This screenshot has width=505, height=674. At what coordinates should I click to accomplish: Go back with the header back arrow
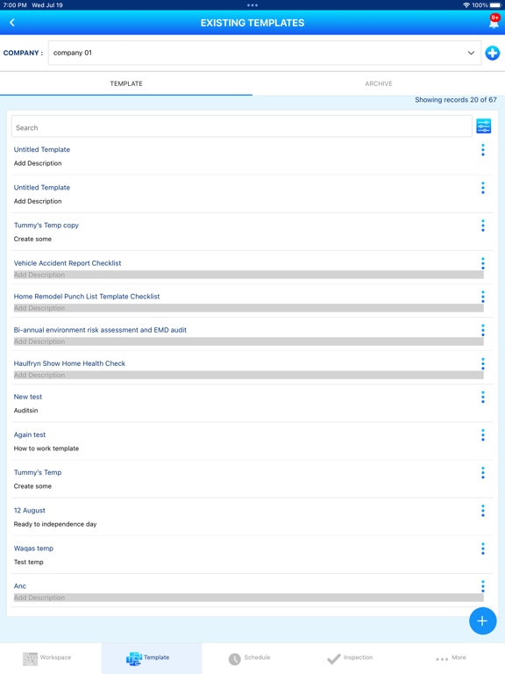(x=12, y=22)
